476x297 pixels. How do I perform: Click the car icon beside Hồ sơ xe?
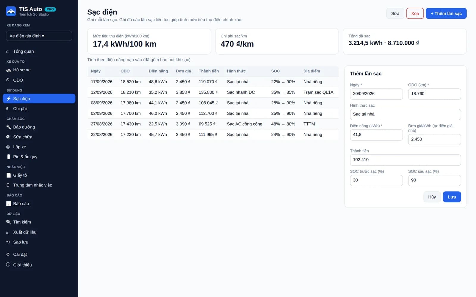click(x=8, y=70)
